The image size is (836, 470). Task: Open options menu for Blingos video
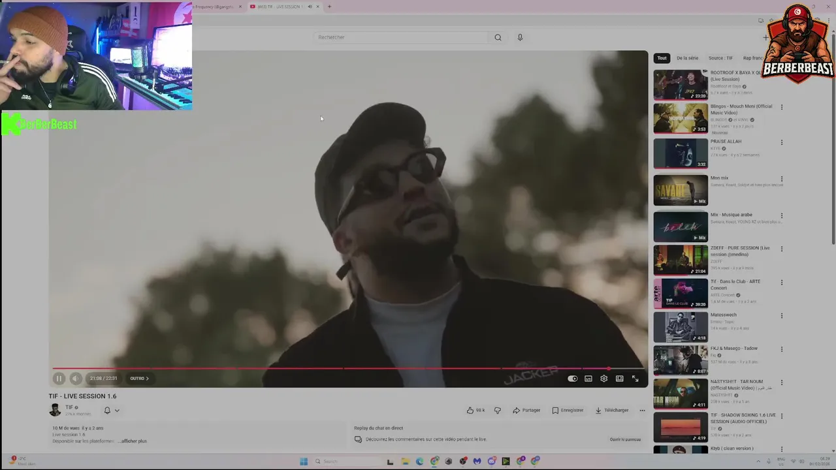pos(781,107)
